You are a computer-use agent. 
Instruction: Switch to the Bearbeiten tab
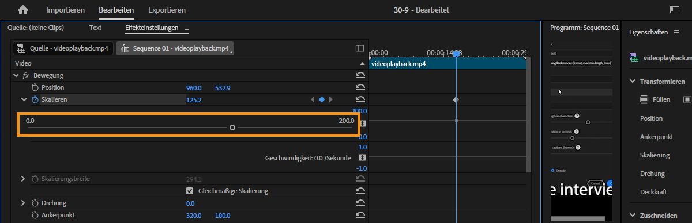click(x=116, y=10)
